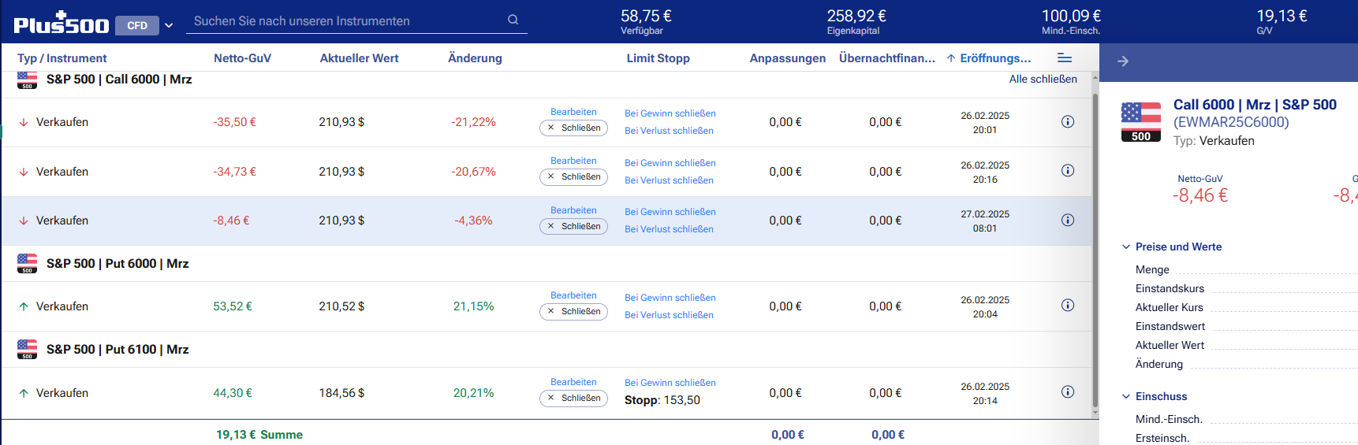Open the column settings menu icon
Image resolution: width=1358 pixels, height=445 pixels.
click(x=1064, y=58)
